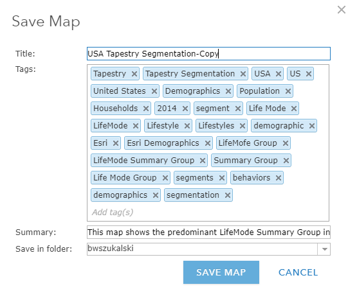
Task: Click into the Summary text field
Action: point(208,232)
